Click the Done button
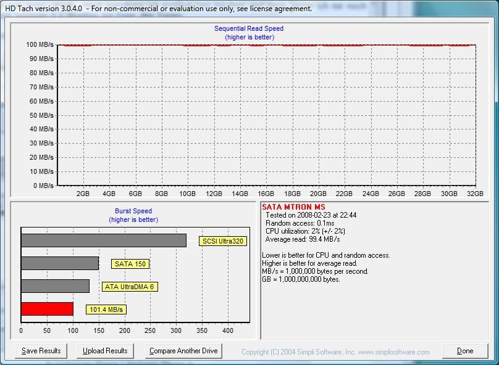Viewport: 499px width, 365px height. click(x=465, y=351)
